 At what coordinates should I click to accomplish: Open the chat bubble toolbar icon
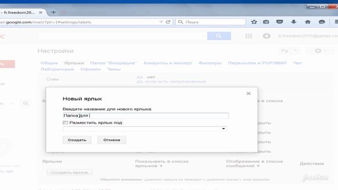pos(322,22)
